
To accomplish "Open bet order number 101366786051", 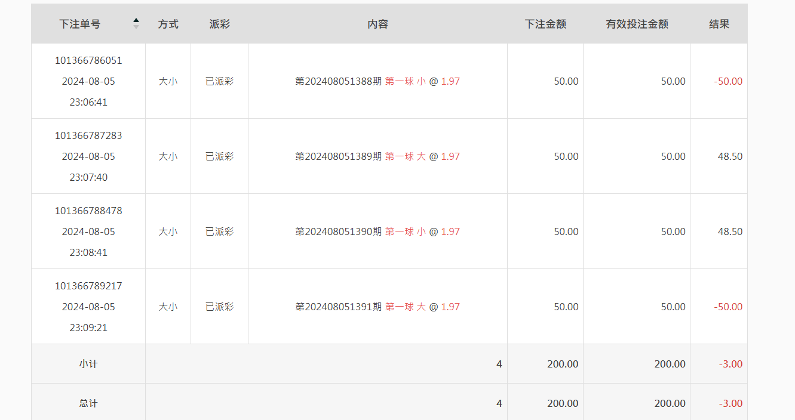I will pyautogui.click(x=88, y=60).
